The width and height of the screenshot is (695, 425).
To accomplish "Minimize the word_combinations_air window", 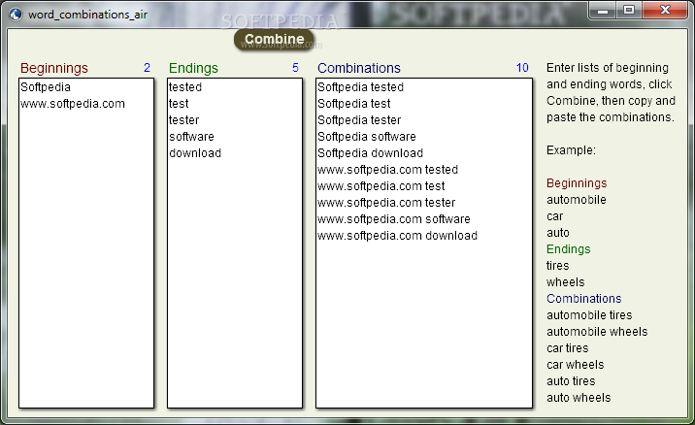I will pos(603,11).
